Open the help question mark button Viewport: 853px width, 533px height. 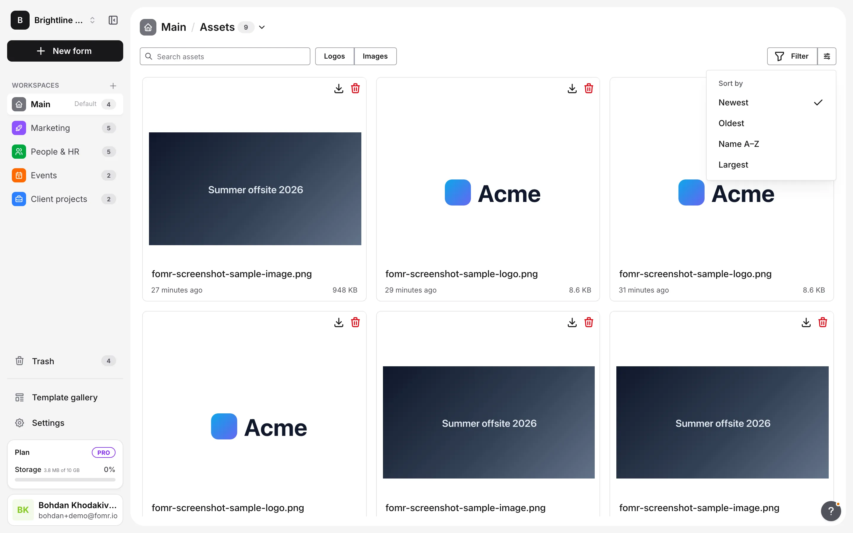click(831, 511)
